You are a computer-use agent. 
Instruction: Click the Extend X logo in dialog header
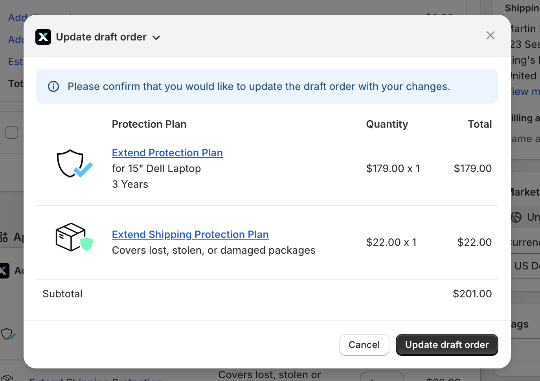point(43,37)
